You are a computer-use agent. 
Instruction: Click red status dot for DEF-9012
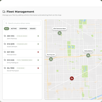(38, 52)
